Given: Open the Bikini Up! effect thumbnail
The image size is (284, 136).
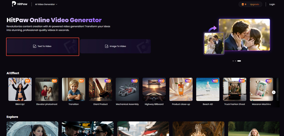Looking at the screenshot, I should [20, 89].
